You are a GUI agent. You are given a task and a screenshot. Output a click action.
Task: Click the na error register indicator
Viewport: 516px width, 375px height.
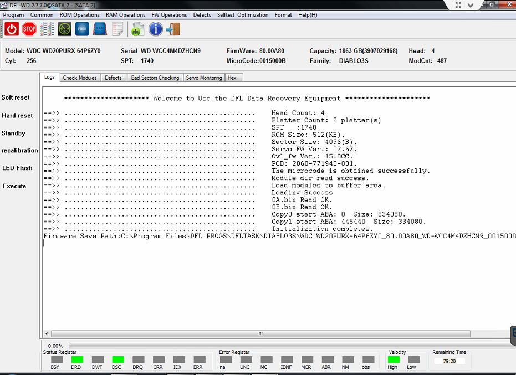tap(226, 359)
